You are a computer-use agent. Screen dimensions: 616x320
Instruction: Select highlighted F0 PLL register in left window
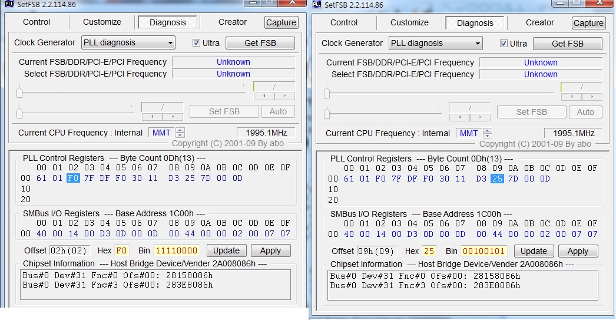pyautogui.click(x=73, y=178)
